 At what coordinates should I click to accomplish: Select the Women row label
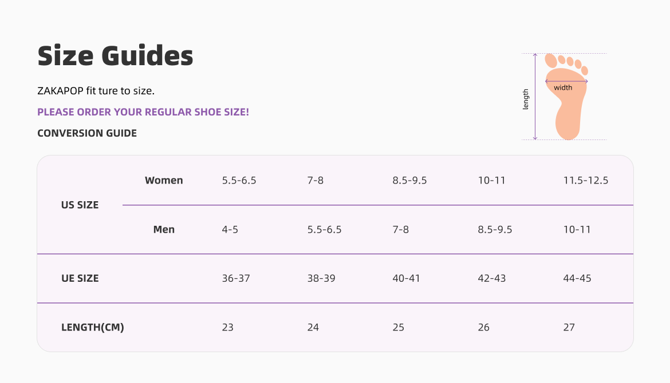164,181
